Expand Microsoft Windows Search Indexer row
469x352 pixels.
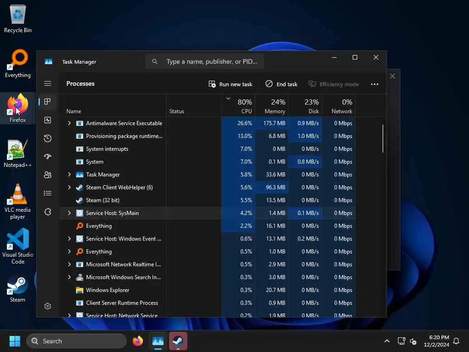tap(69, 277)
